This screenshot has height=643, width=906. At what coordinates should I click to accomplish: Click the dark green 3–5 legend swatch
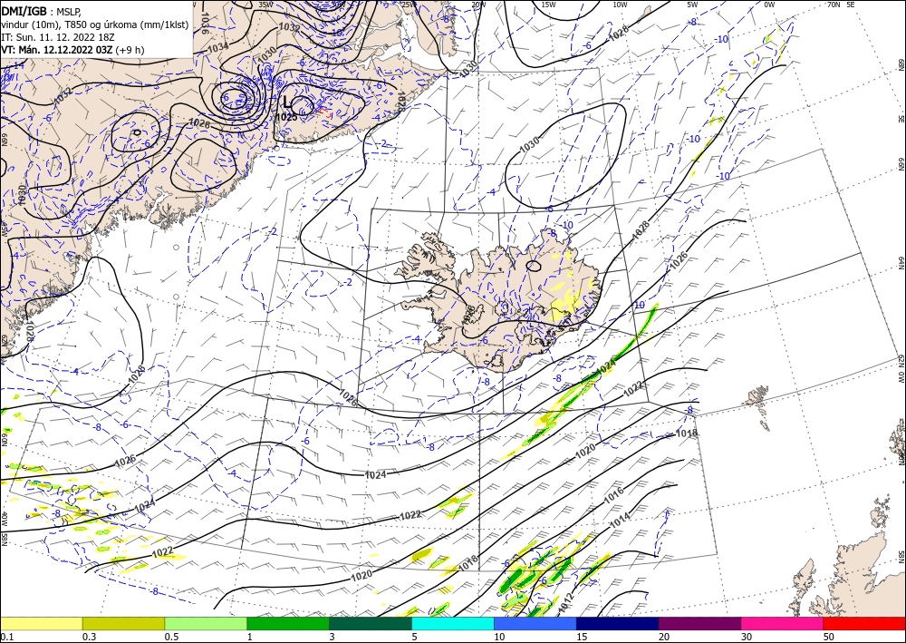[371, 623]
